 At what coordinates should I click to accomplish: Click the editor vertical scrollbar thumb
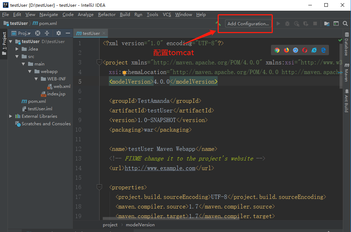[341, 65]
